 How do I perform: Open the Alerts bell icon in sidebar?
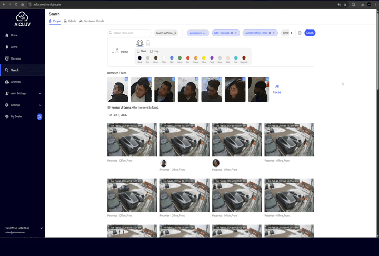coord(7,47)
